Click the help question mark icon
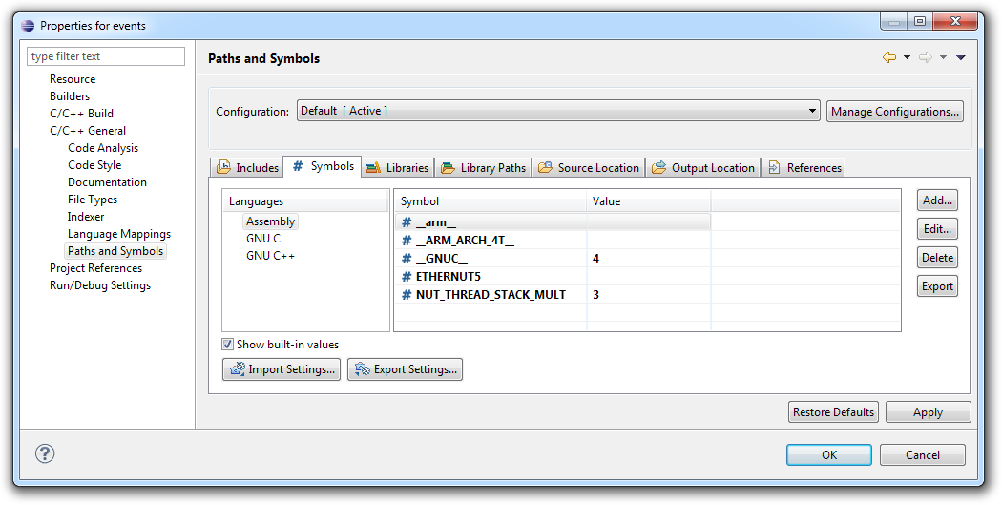1002x505 pixels. coord(45,454)
